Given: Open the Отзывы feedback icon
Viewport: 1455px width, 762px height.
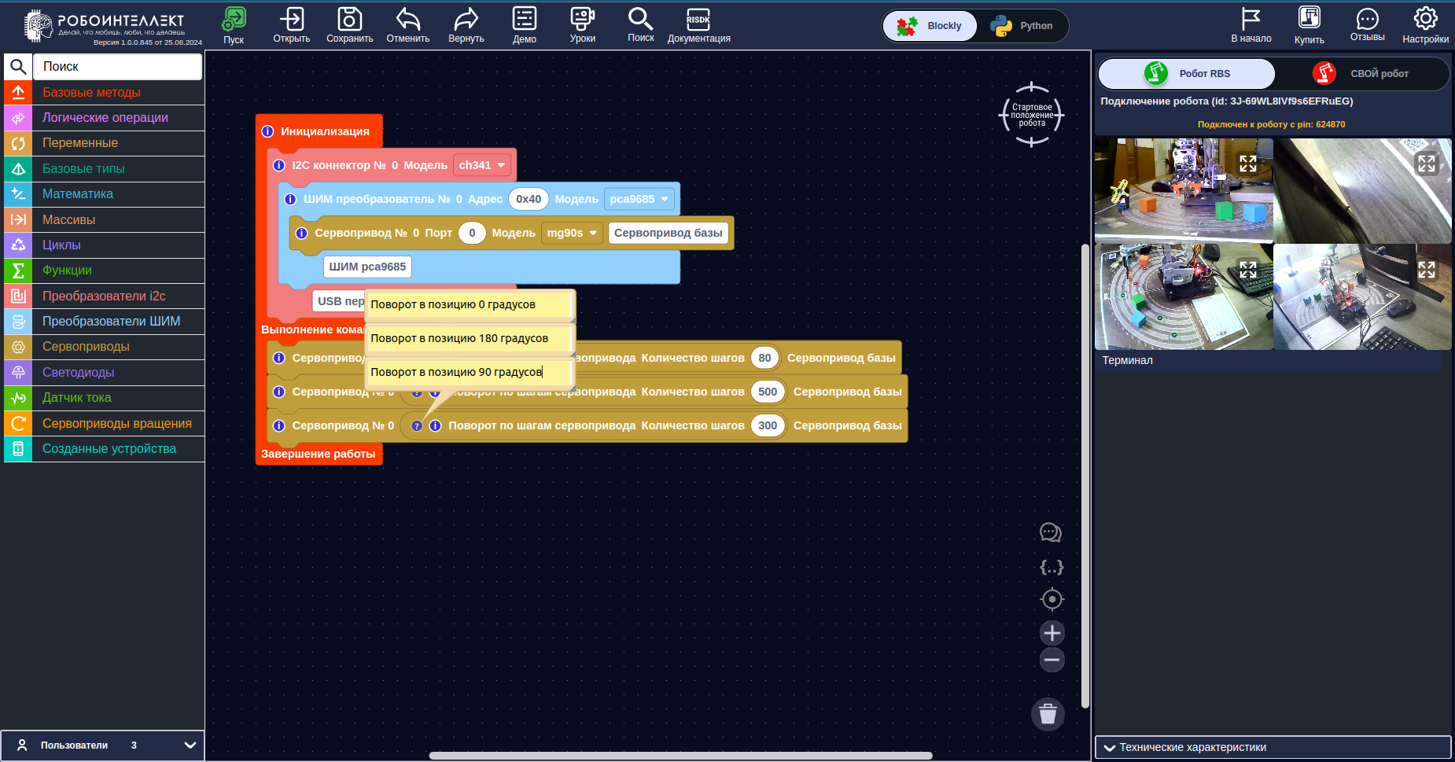Looking at the screenshot, I should [x=1368, y=19].
